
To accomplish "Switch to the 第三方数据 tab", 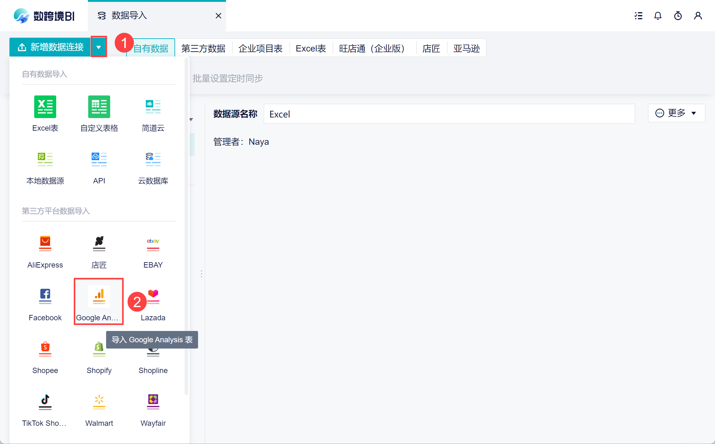I will click(x=203, y=48).
